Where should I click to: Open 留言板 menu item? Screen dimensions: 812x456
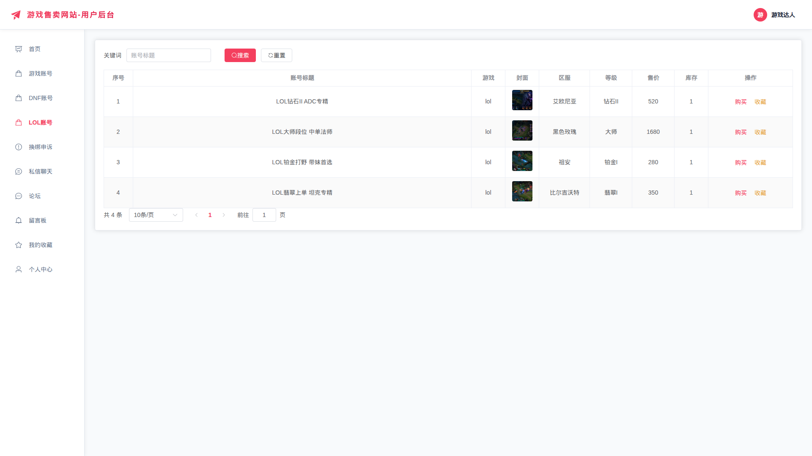tap(42, 220)
